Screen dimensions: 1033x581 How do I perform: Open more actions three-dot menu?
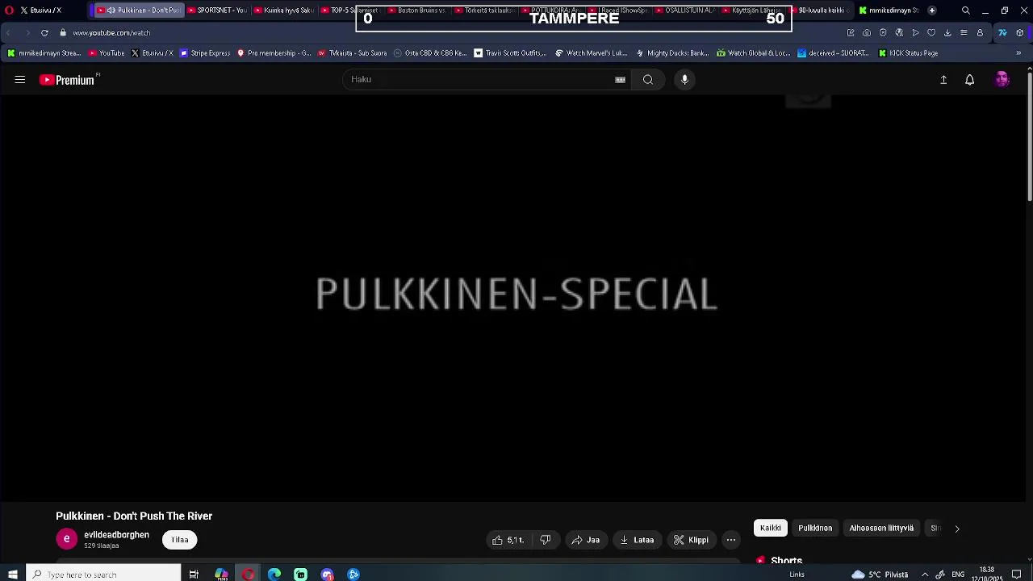(x=731, y=540)
